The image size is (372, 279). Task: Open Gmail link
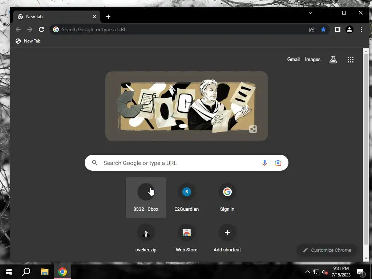click(x=294, y=60)
